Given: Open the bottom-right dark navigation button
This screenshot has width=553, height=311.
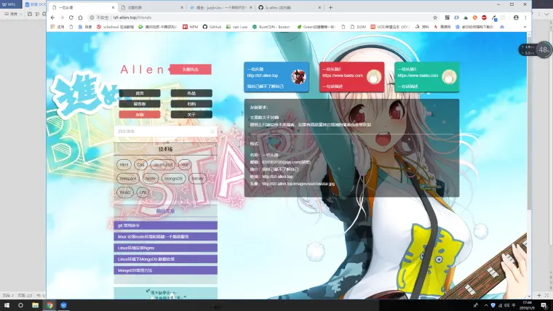Looking at the screenshot, I should coord(191,115).
